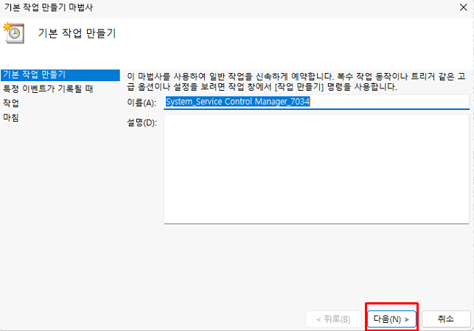The width and height of the screenshot is (474, 331).
Task: Click the 이름(A): label
Action: coord(142,103)
